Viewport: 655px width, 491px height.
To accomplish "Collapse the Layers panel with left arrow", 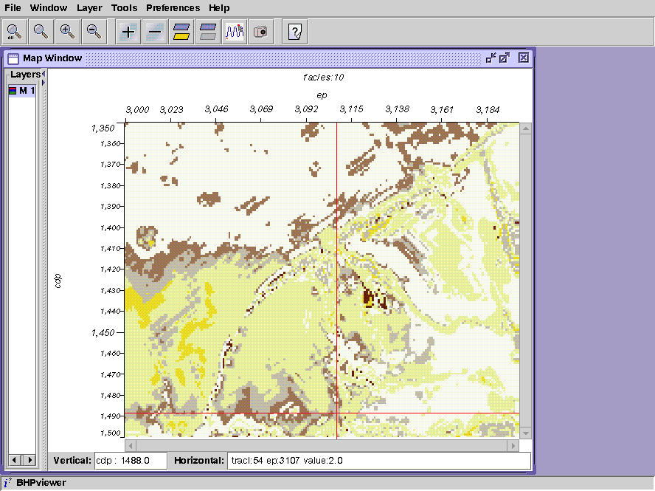I will (x=44, y=74).
